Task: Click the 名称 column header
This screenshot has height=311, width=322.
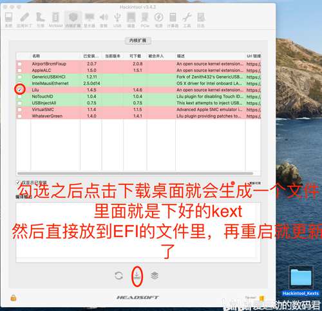Action: coord(36,56)
